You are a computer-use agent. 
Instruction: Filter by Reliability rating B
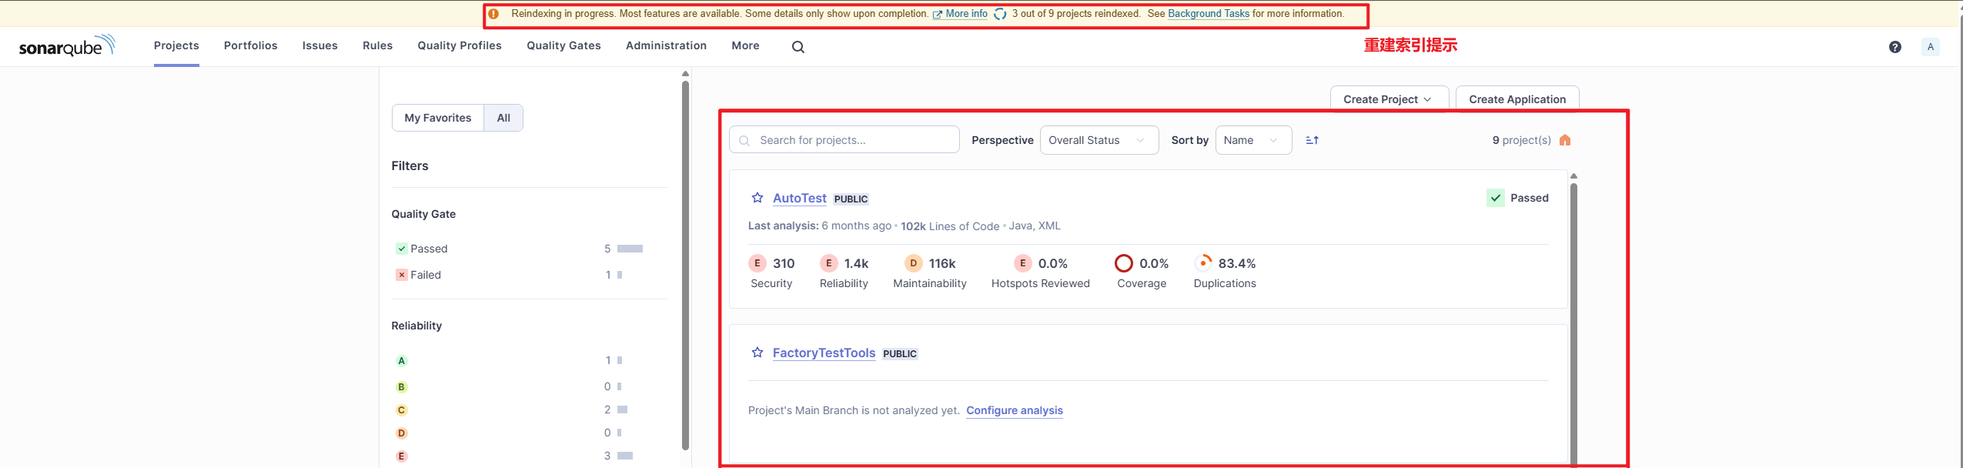401,386
